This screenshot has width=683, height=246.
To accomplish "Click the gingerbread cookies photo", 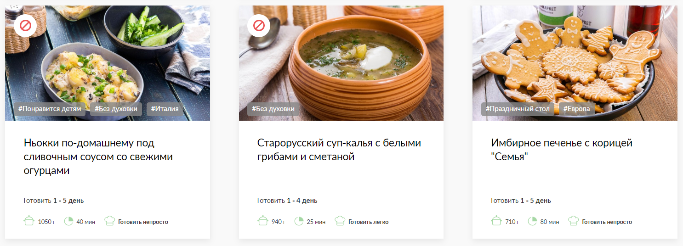I will pyautogui.click(x=575, y=63).
